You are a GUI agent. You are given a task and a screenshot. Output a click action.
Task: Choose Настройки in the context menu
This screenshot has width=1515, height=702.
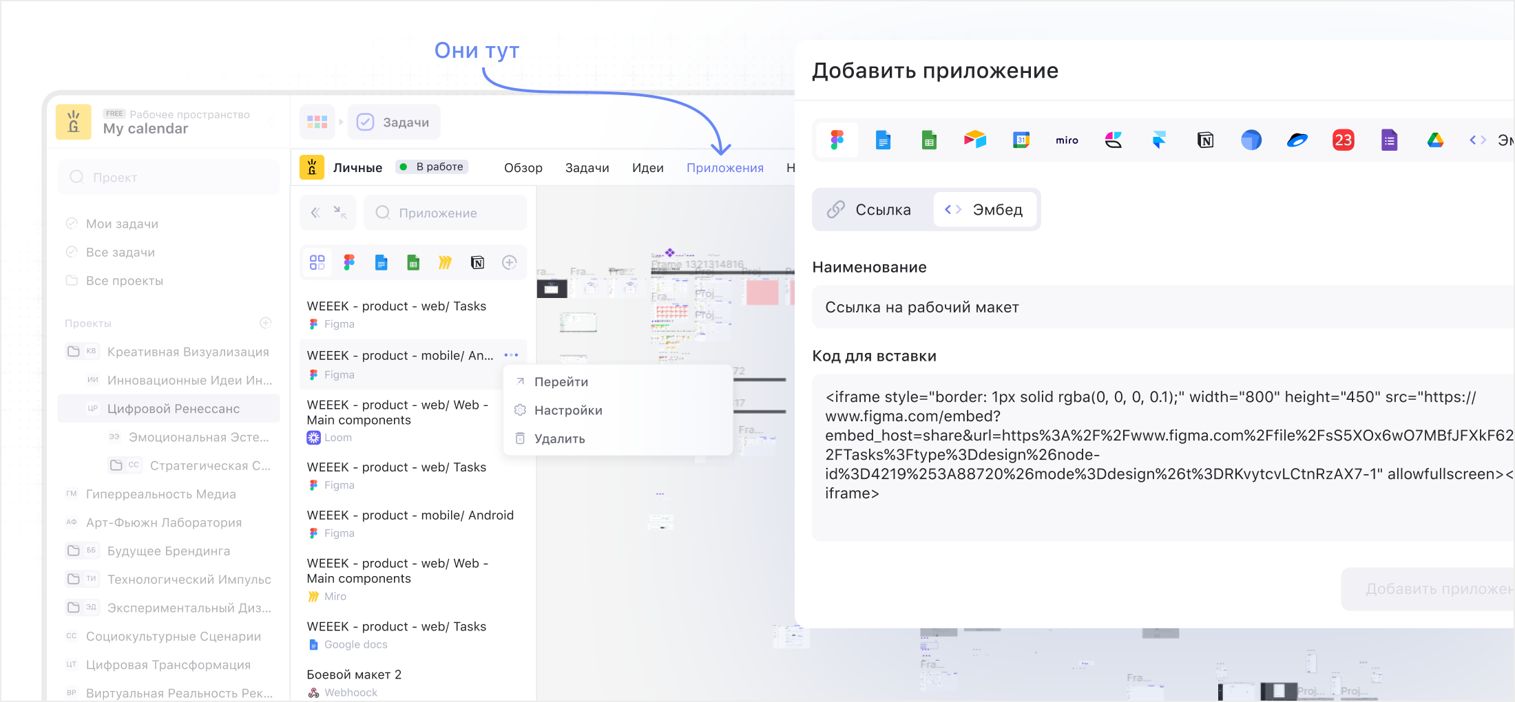point(617,410)
